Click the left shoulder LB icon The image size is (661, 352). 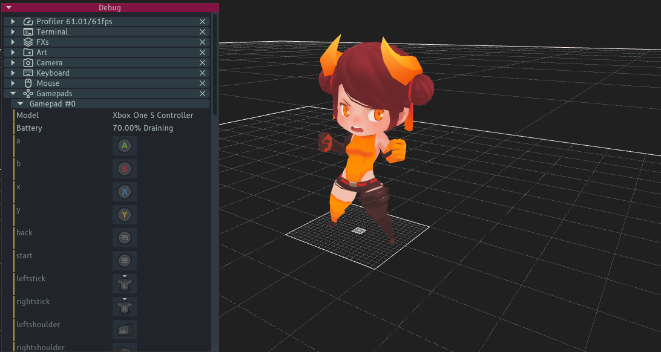click(124, 330)
